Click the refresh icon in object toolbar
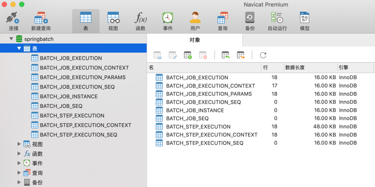Image resolution: width=375 pixels, height=187 pixels. coord(263,55)
